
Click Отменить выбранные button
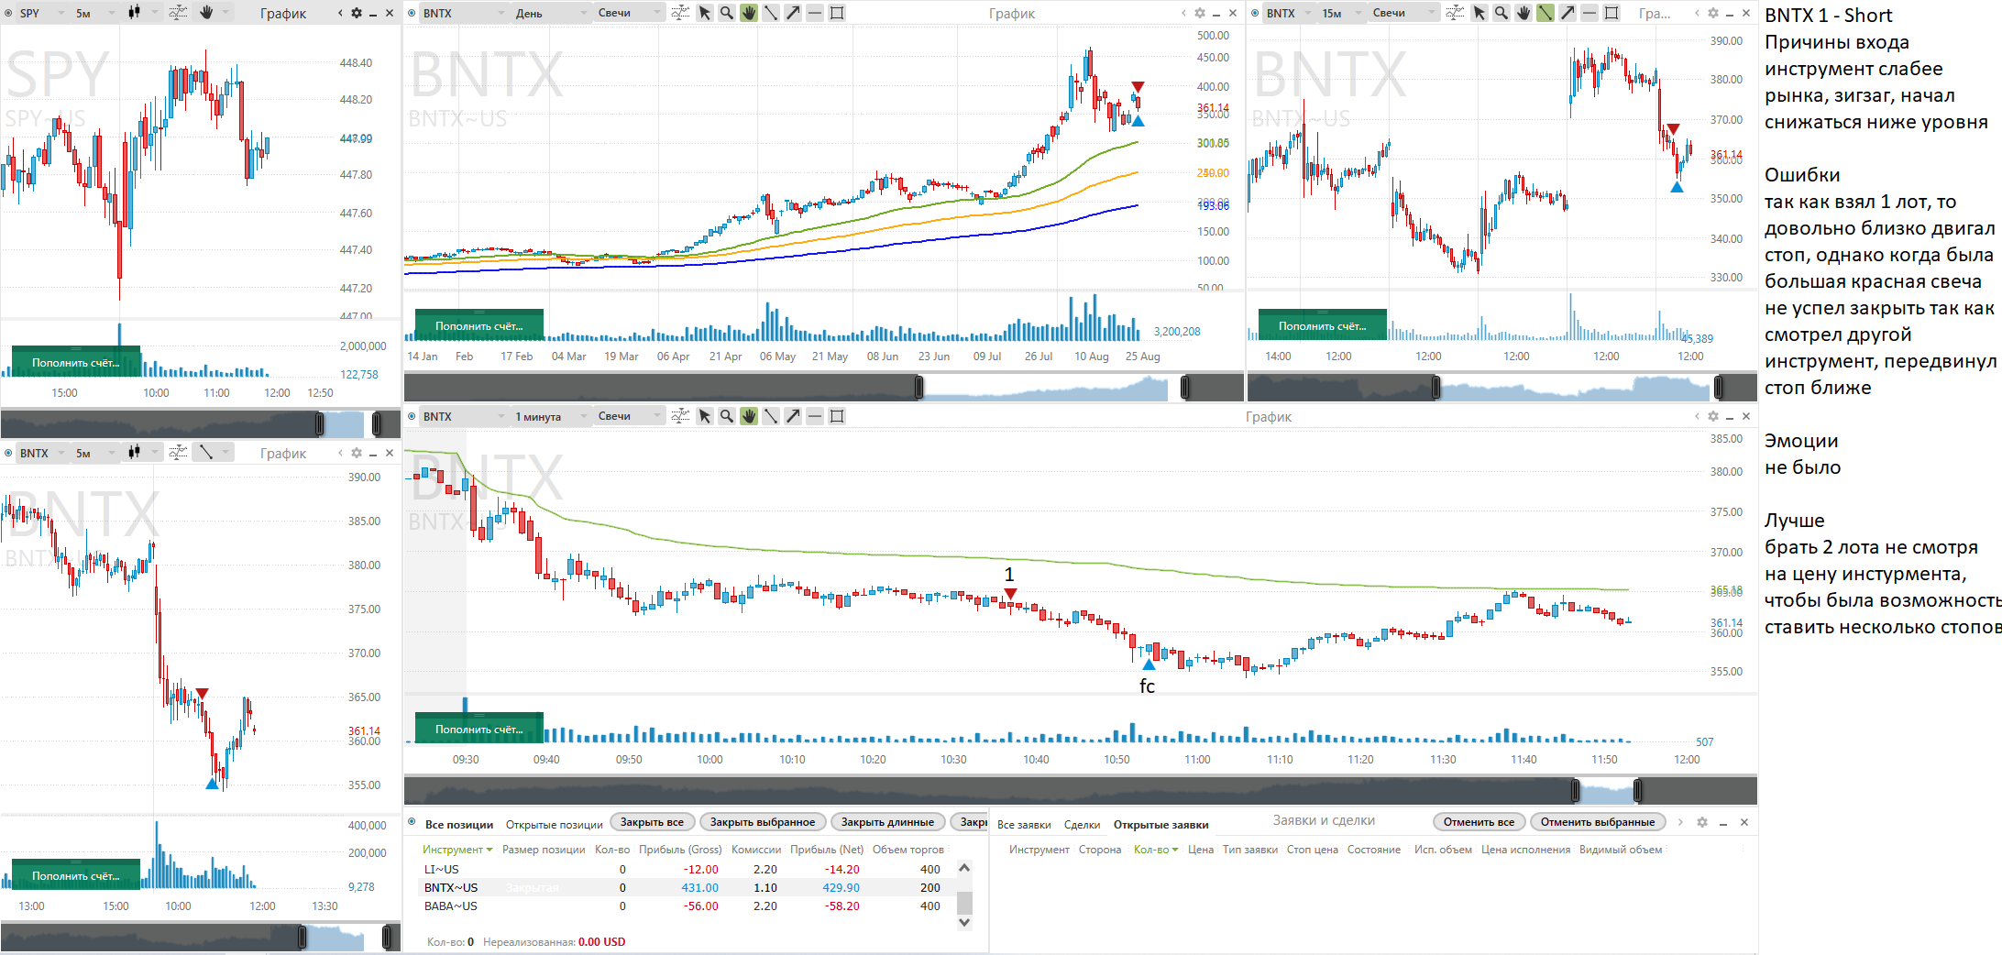point(1597,822)
